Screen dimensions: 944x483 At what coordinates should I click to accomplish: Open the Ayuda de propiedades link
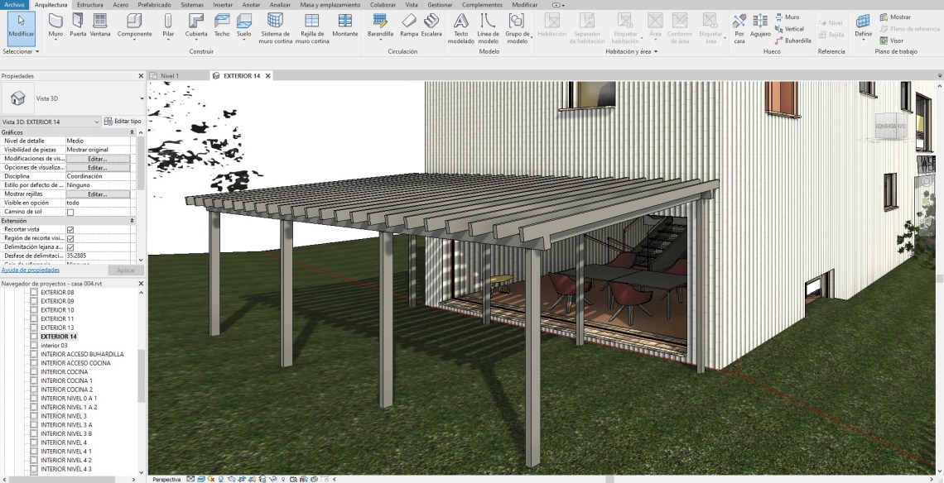(30, 270)
